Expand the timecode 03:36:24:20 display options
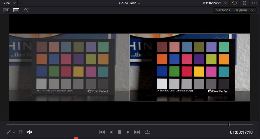The image size is (260, 139). click(x=225, y=3)
